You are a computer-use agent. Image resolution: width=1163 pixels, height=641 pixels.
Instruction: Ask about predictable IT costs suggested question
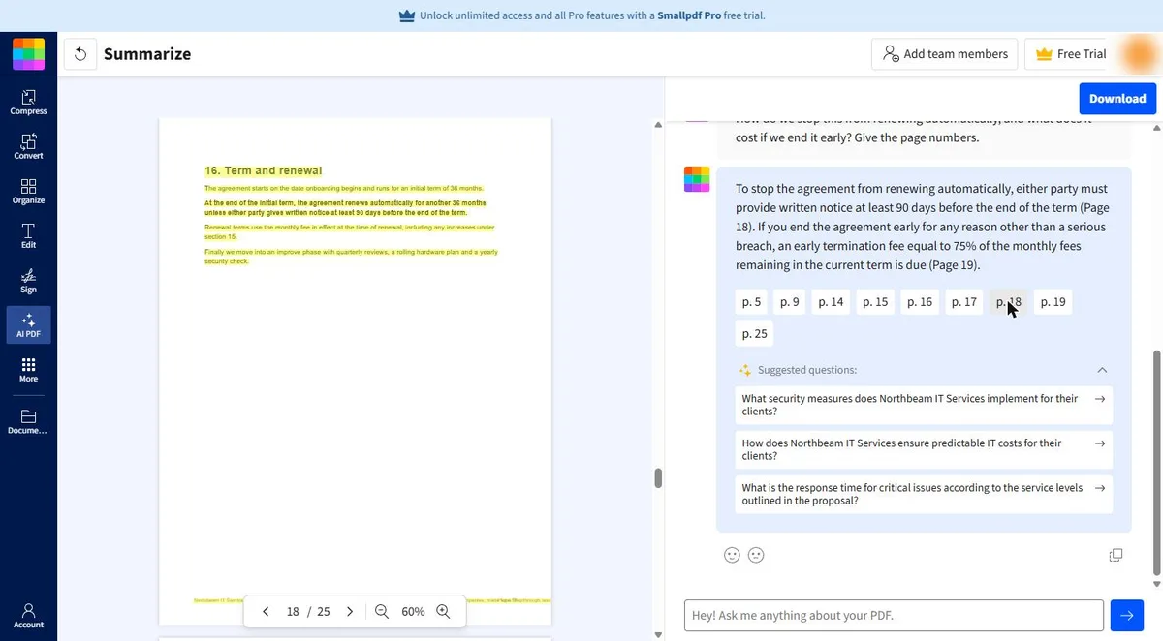tap(924, 449)
